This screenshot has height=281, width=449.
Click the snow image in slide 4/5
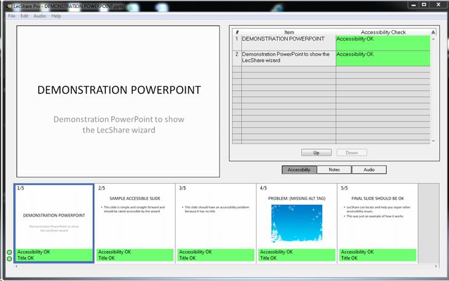(296, 223)
